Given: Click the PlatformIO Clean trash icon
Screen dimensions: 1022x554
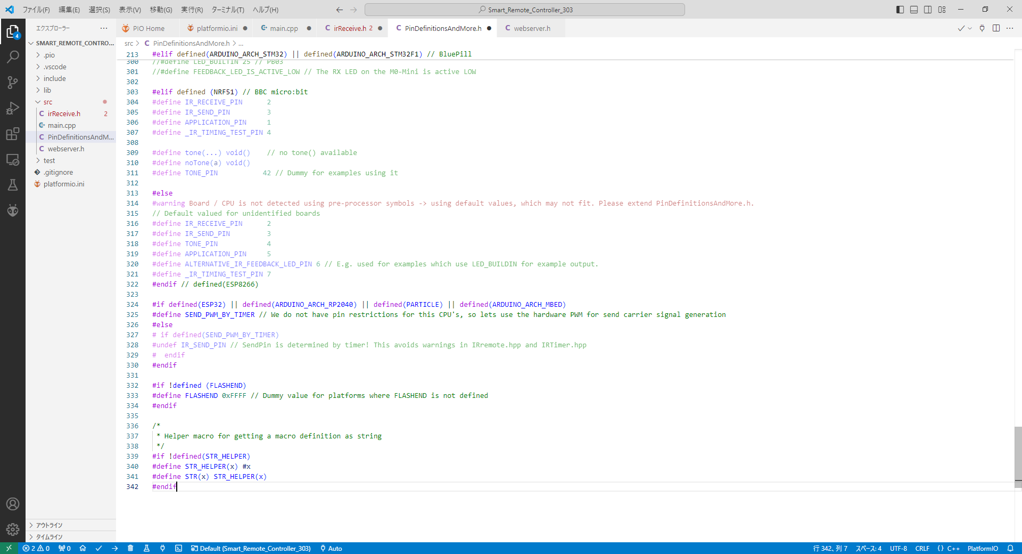Looking at the screenshot, I should (130, 548).
